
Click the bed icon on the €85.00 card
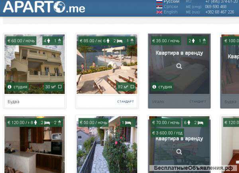(x=120, y=41)
